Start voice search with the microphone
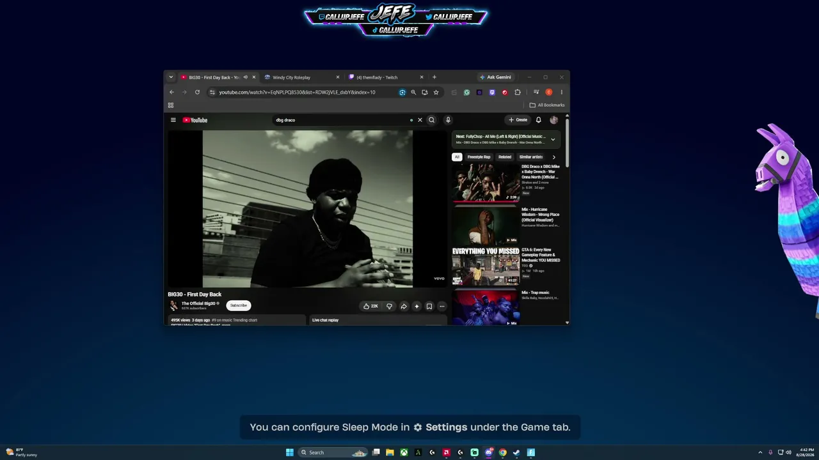This screenshot has height=460, width=819. click(x=448, y=120)
